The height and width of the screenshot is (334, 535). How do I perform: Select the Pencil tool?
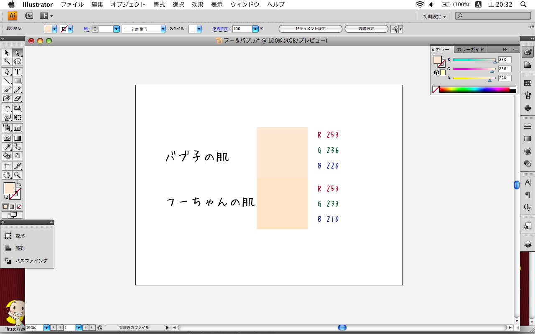click(x=18, y=89)
